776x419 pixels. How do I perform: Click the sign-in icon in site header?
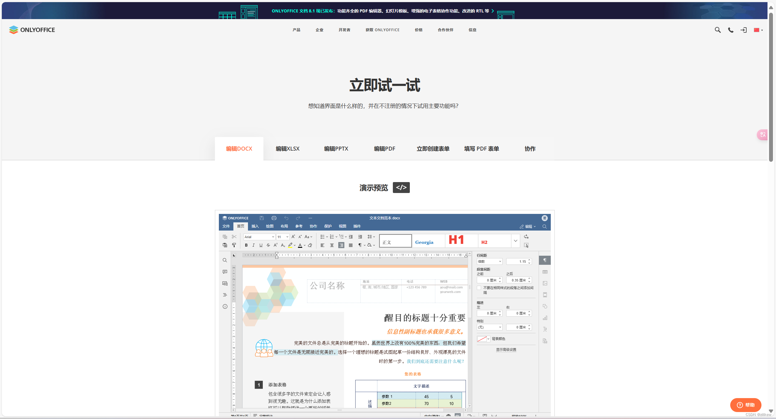point(744,30)
